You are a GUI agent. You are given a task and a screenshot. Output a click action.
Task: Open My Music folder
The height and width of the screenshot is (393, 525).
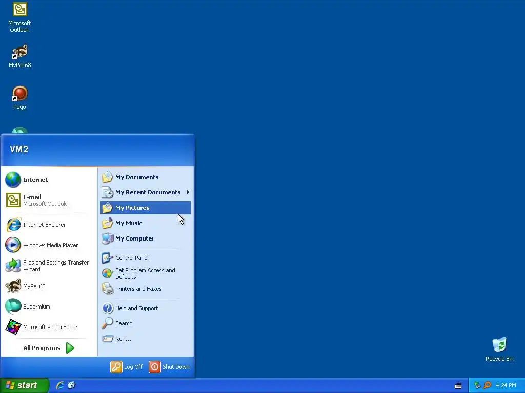pos(146,223)
